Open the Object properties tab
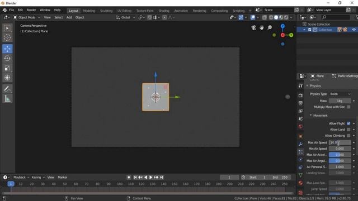Viewport: 358px width, 201px height. point(300,136)
